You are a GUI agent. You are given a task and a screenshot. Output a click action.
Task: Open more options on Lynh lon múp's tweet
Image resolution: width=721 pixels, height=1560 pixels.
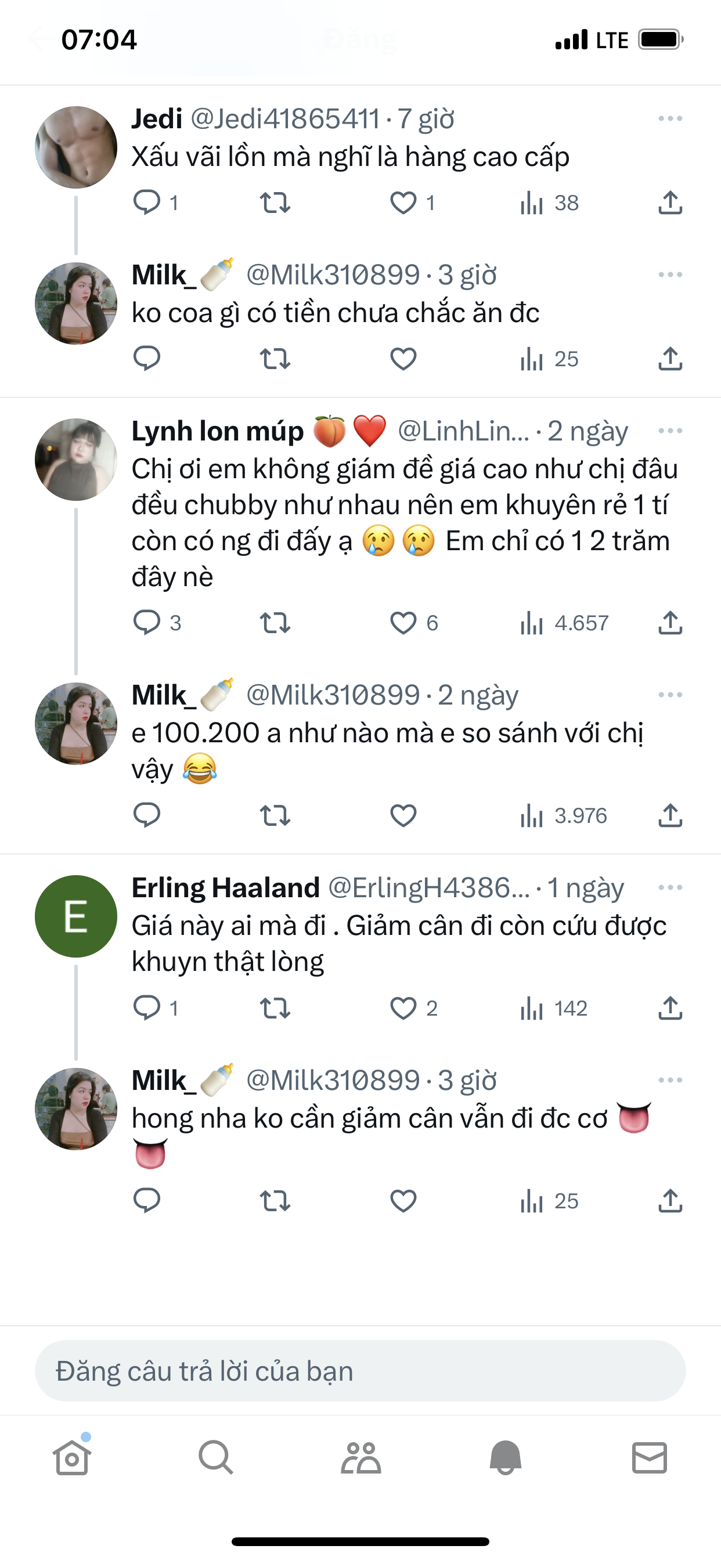click(x=670, y=431)
